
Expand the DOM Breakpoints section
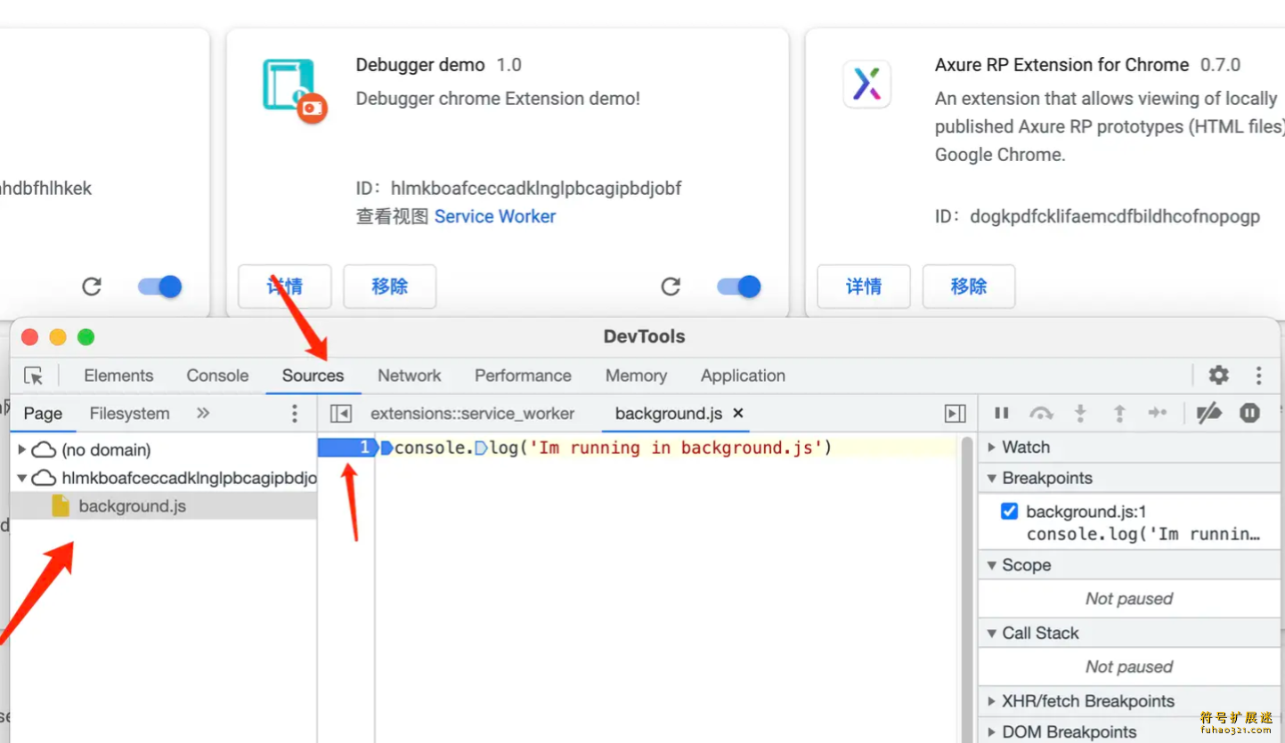coord(991,731)
